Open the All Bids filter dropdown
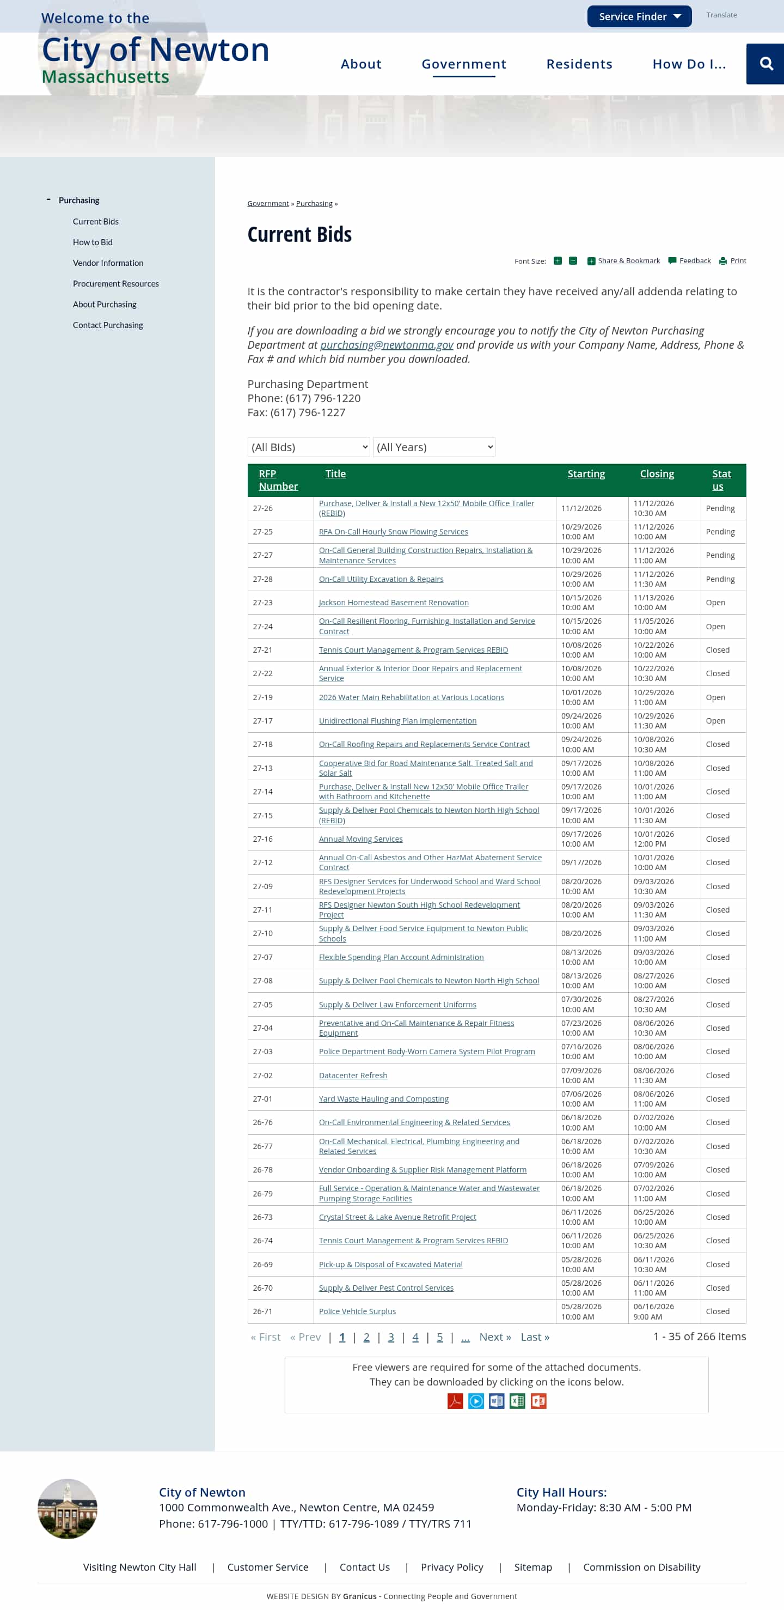 (x=309, y=447)
